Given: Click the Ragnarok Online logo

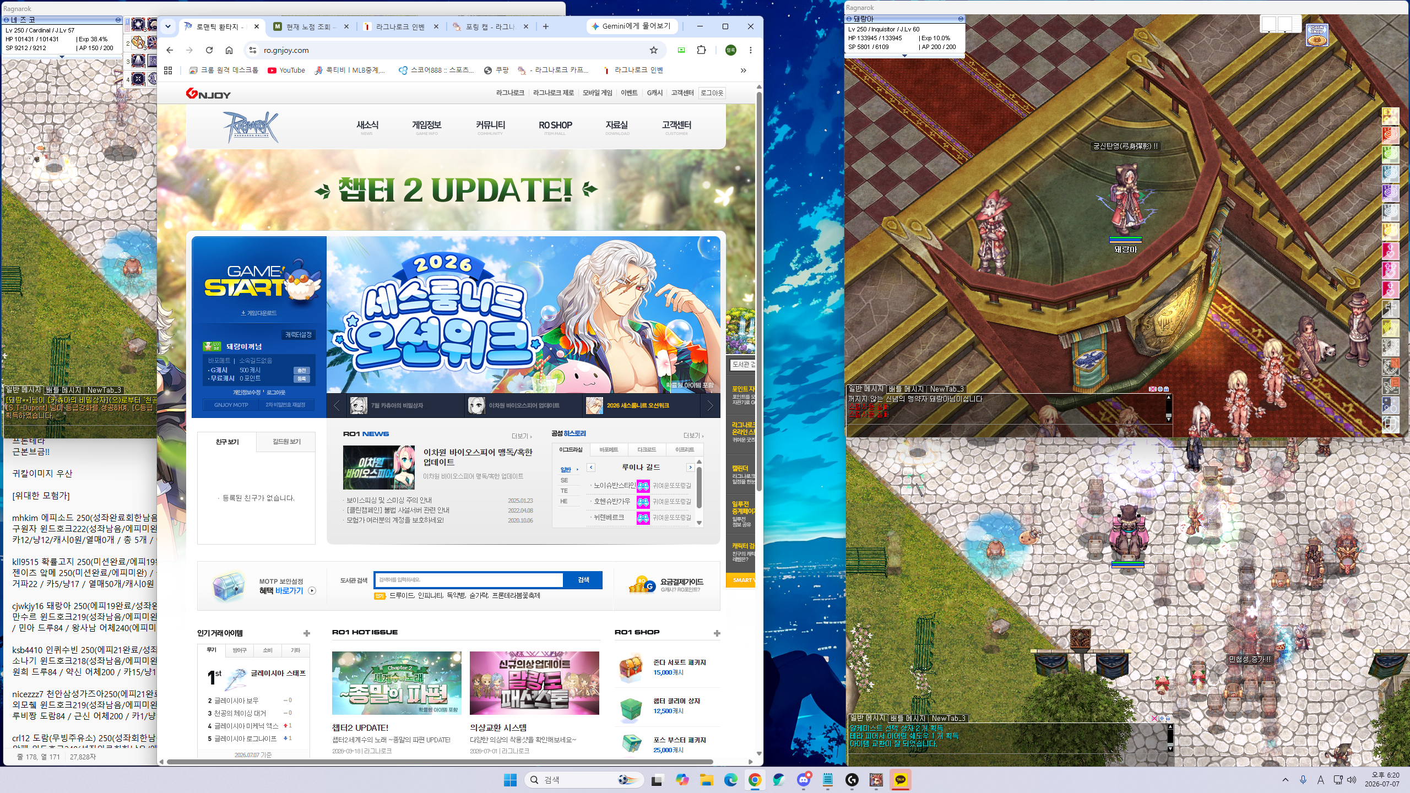Looking at the screenshot, I should tap(251, 127).
